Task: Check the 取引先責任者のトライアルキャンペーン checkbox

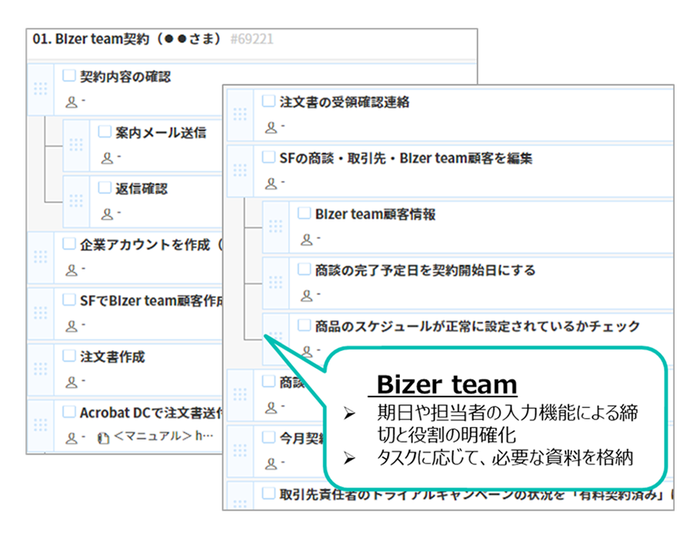Action: [x=268, y=493]
